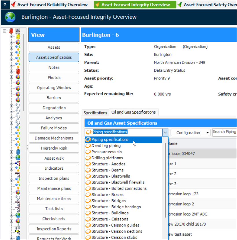The height and width of the screenshot is (240, 237).
Task: Switch to Asset-Focused Integrity Overview tab
Action: [x=135, y=5]
